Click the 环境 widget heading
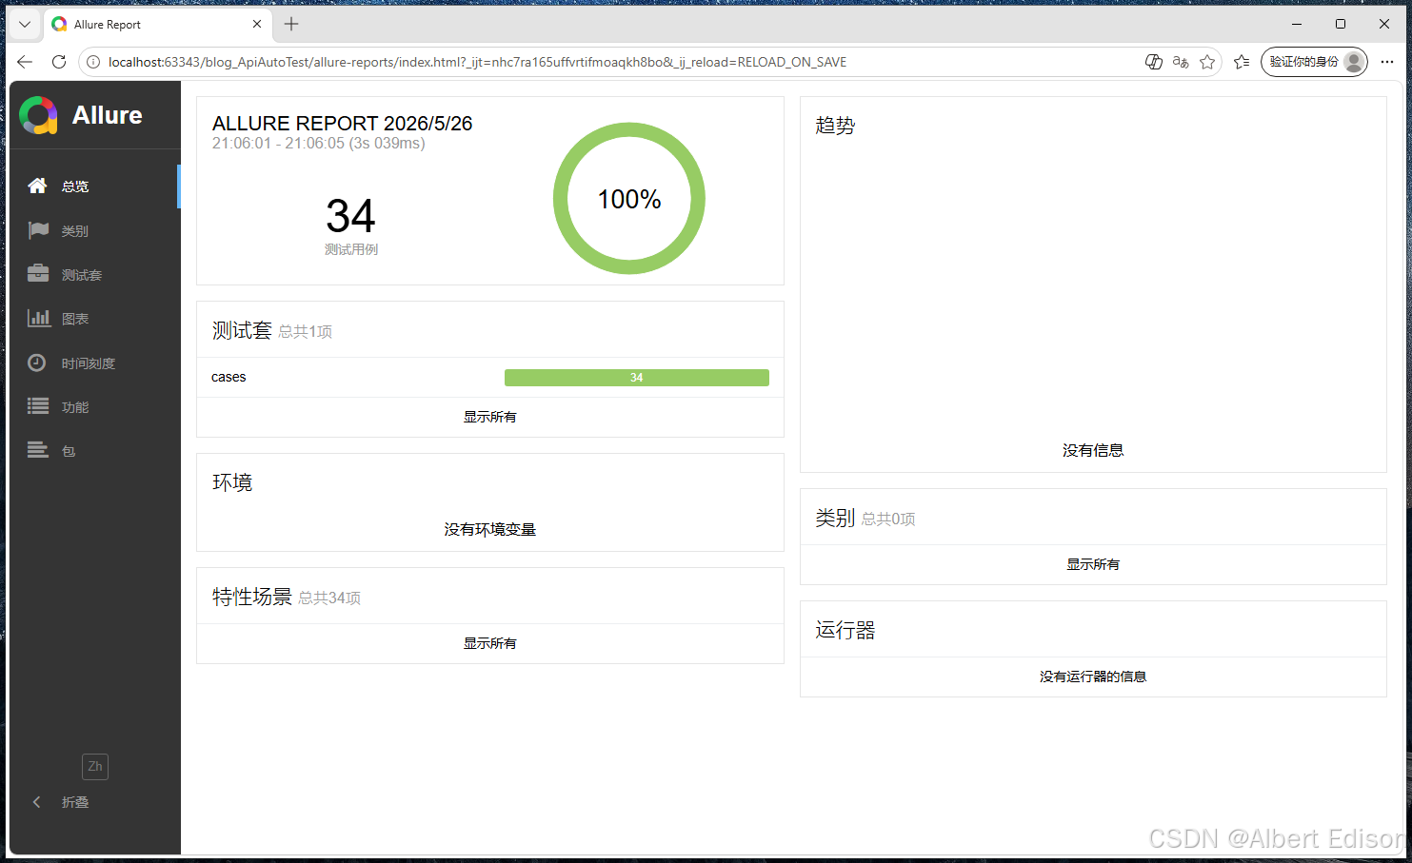The image size is (1412, 863). [232, 482]
